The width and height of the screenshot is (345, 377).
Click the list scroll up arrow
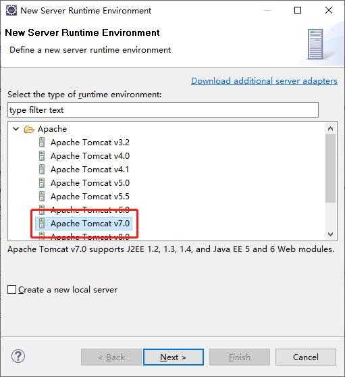(331, 128)
